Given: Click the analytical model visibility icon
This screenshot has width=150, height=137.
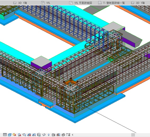Looking at the screenshot, I should [x=58, y=135].
